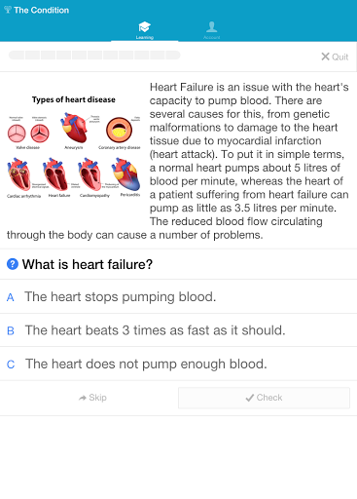Click the Quit text label
Image resolution: width=357 pixels, height=499 pixels.
340,57
